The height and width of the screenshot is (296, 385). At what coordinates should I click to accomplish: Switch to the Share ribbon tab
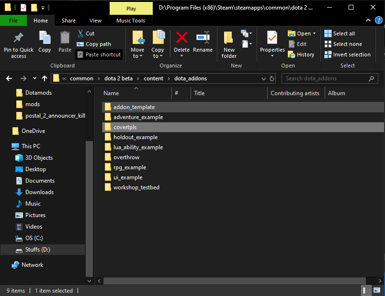[69, 21]
